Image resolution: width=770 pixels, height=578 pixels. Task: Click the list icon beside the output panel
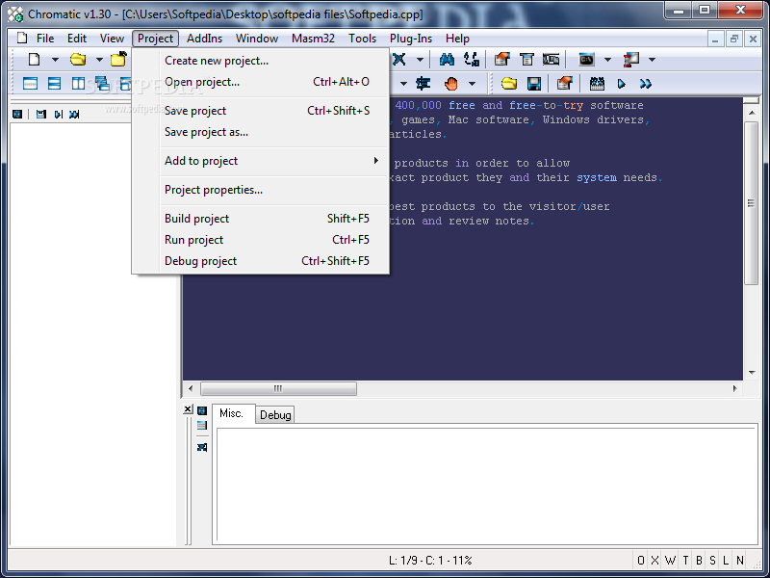202,426
